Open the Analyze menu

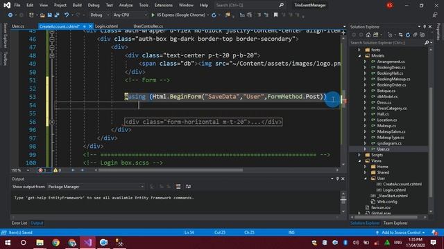pyautogui.click(x=126, y=5)
